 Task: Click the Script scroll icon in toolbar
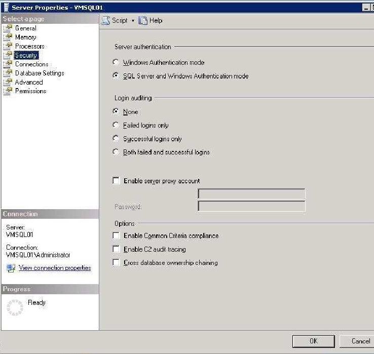point(105,20)
